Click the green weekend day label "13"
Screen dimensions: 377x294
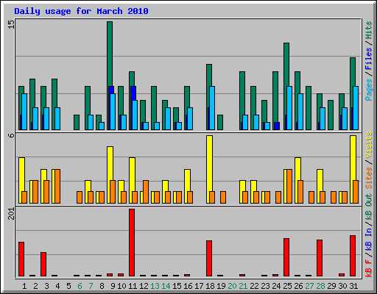click(155, 286)
